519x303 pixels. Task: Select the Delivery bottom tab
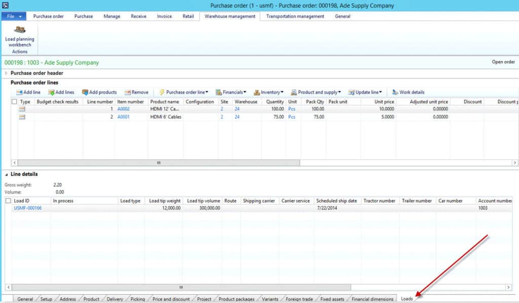[115, 299]
